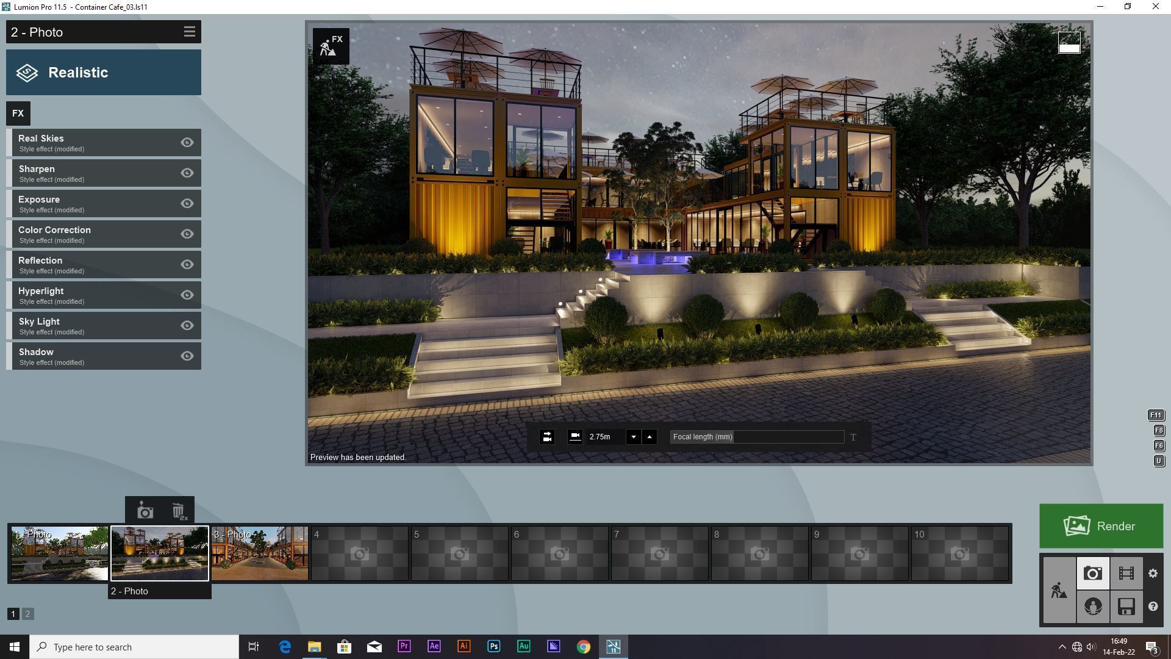
Task: Open the Shadow effect settings
Action: [104, 356]
